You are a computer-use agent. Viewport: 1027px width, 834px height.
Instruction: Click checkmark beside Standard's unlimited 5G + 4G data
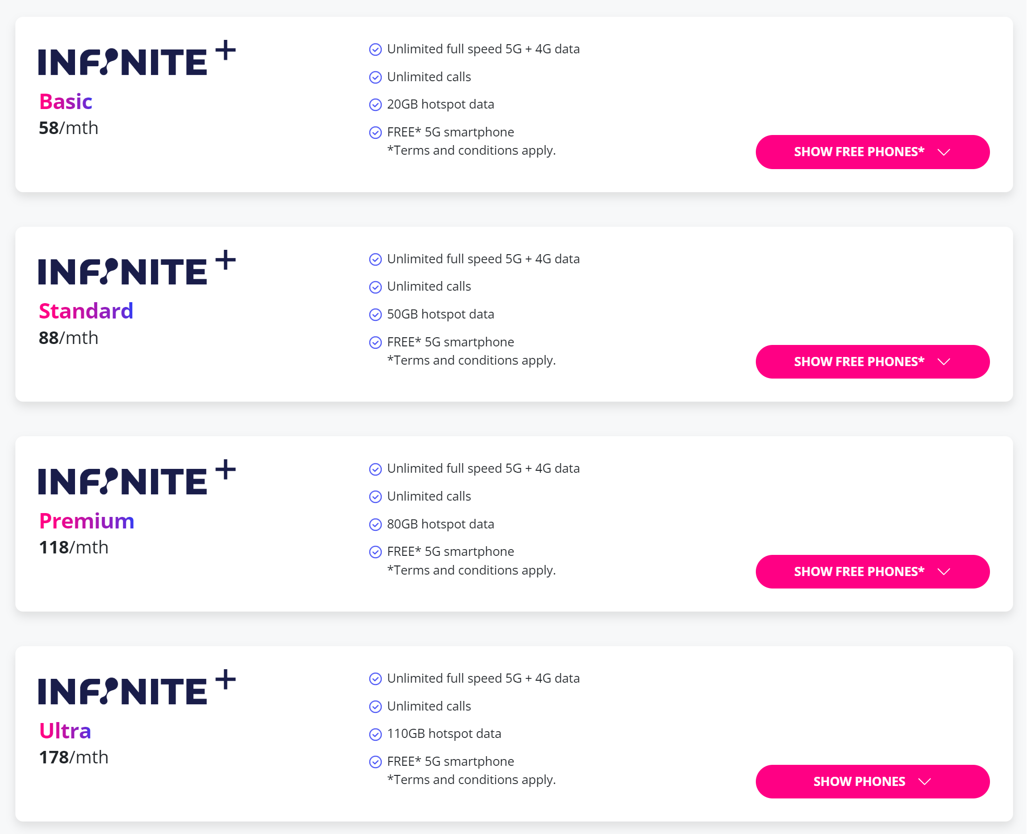[375, 259]
